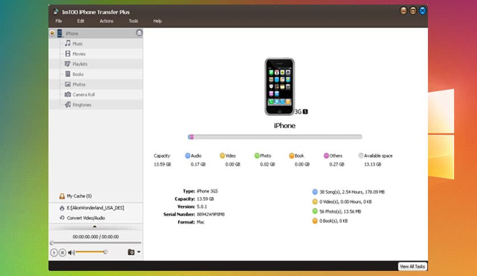Click the '0 Video(s)' summary line
477x276 pixels.
(346, 201)
